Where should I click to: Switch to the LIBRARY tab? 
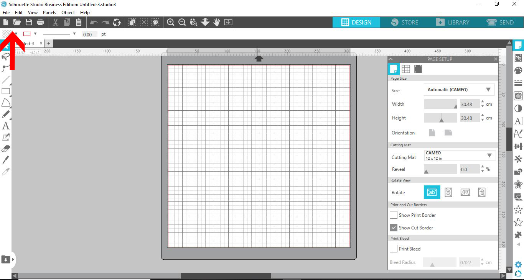point(452,22)
